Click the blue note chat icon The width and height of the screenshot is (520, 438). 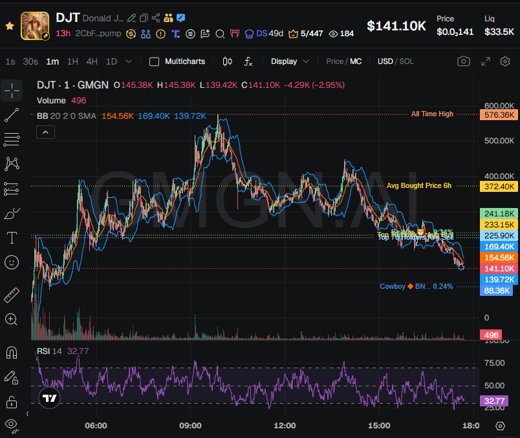[x=180, y=18]
